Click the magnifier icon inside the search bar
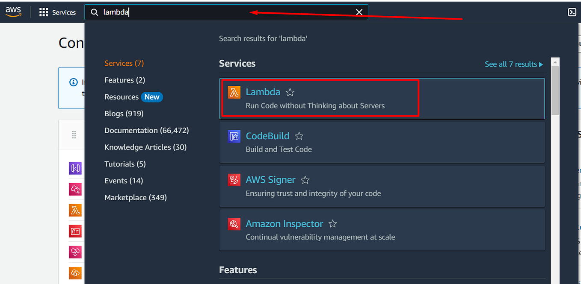Viewport: 581px width, 284px height. (x=94, y=12)
